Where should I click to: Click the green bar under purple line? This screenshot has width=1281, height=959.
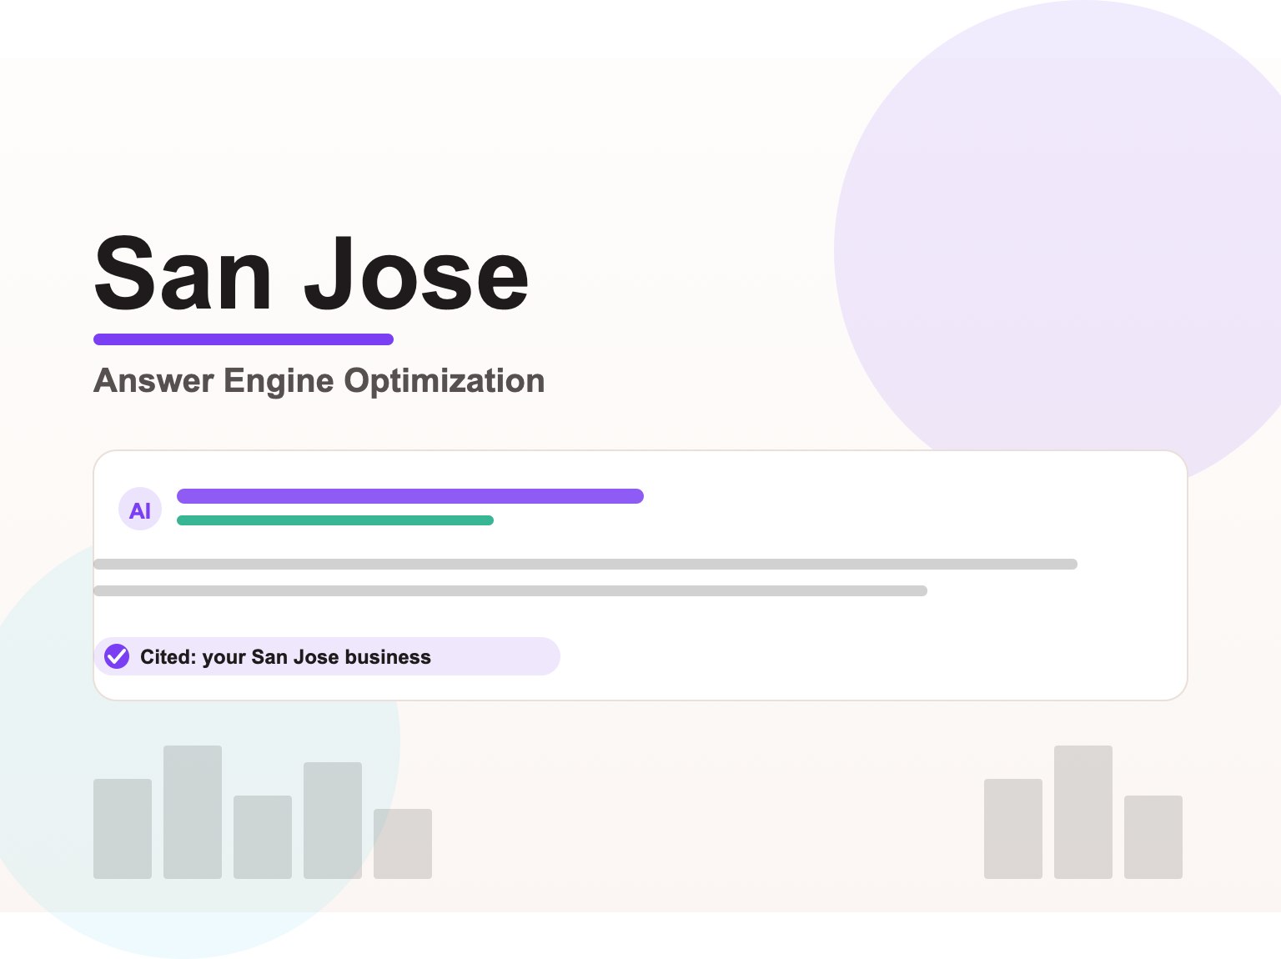(x=335, y=520)
